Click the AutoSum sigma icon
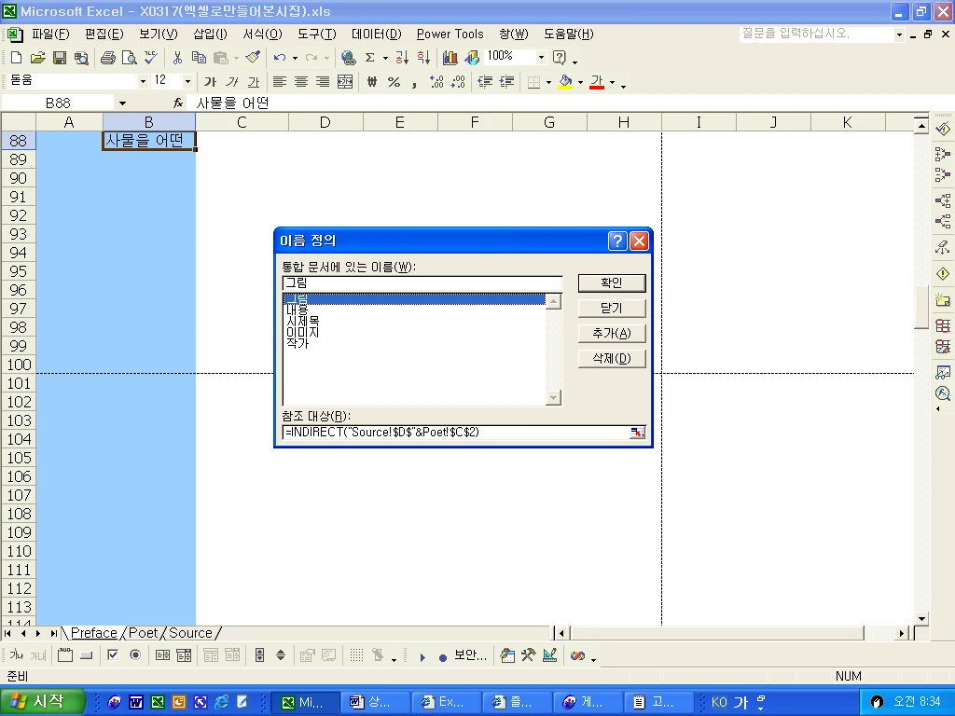The width and height of the screenshot is (955, 716). (x=369, y=58)
